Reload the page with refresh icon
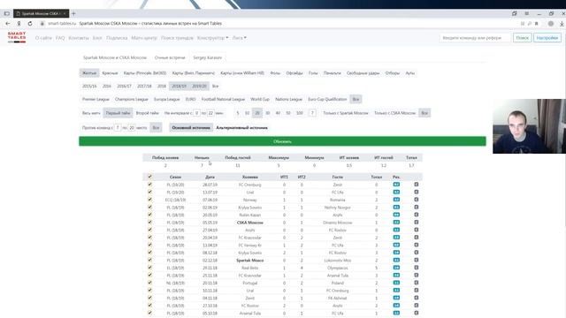 point(30,24)
